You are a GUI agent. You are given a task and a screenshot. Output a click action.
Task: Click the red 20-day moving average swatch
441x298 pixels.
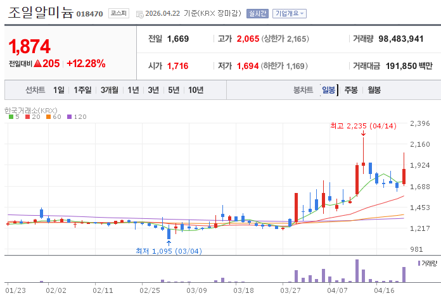coord(27,117)
